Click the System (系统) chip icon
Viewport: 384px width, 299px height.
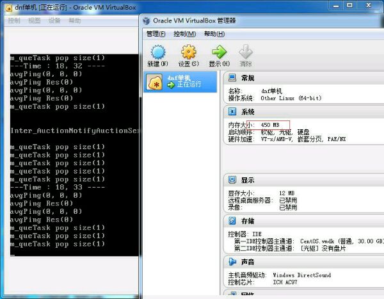[232, 111]
